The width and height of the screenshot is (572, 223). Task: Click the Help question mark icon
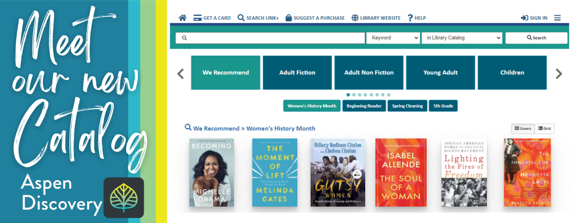(410, 18)
